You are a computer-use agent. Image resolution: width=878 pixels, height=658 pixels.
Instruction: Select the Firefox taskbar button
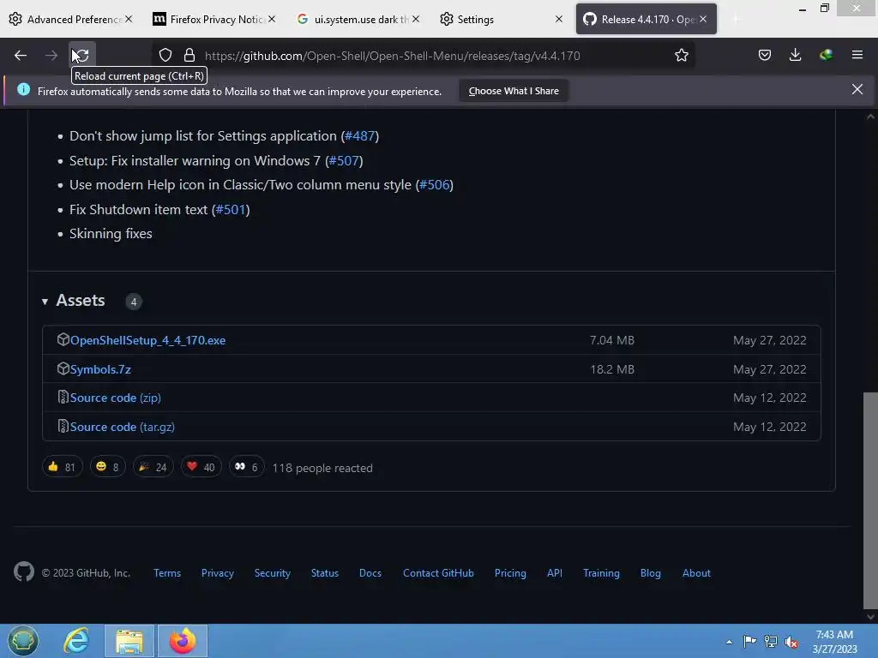tap(183, 641)
